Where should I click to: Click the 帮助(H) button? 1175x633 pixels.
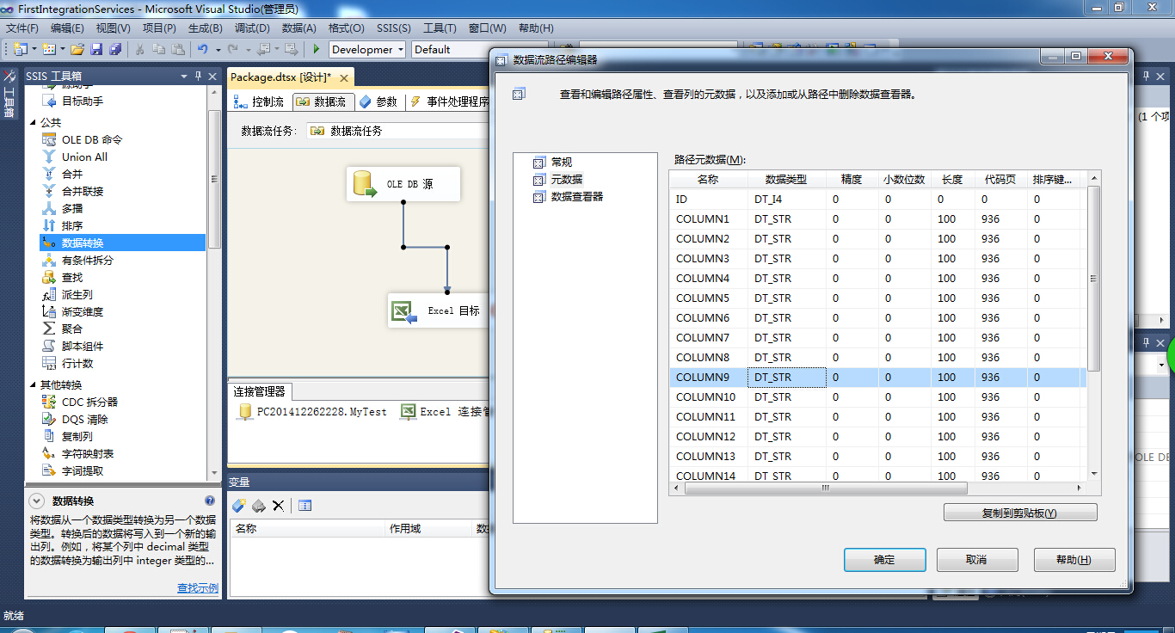point(1074,560)
